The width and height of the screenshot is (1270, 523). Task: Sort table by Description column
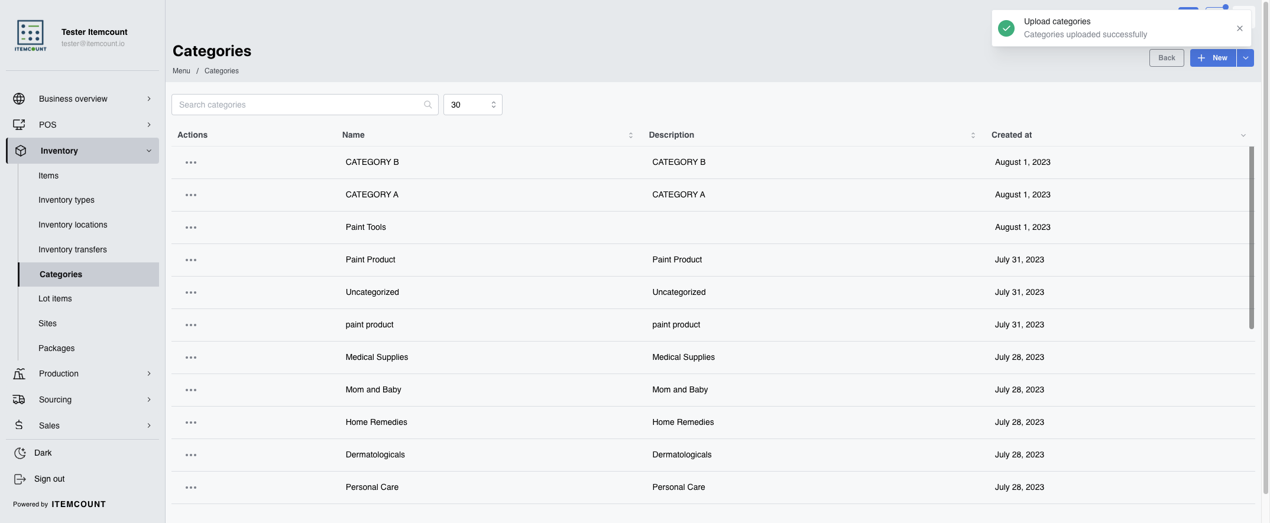(x=973, y=135)
